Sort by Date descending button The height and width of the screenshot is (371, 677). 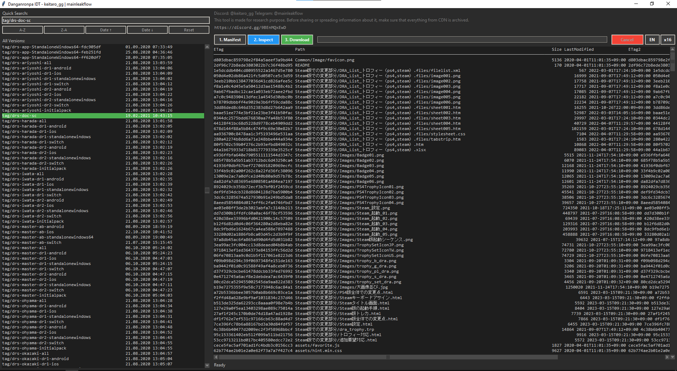(147, 30)
